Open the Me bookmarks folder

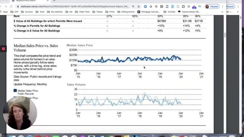pyautogui.click(x=69, y=12)
